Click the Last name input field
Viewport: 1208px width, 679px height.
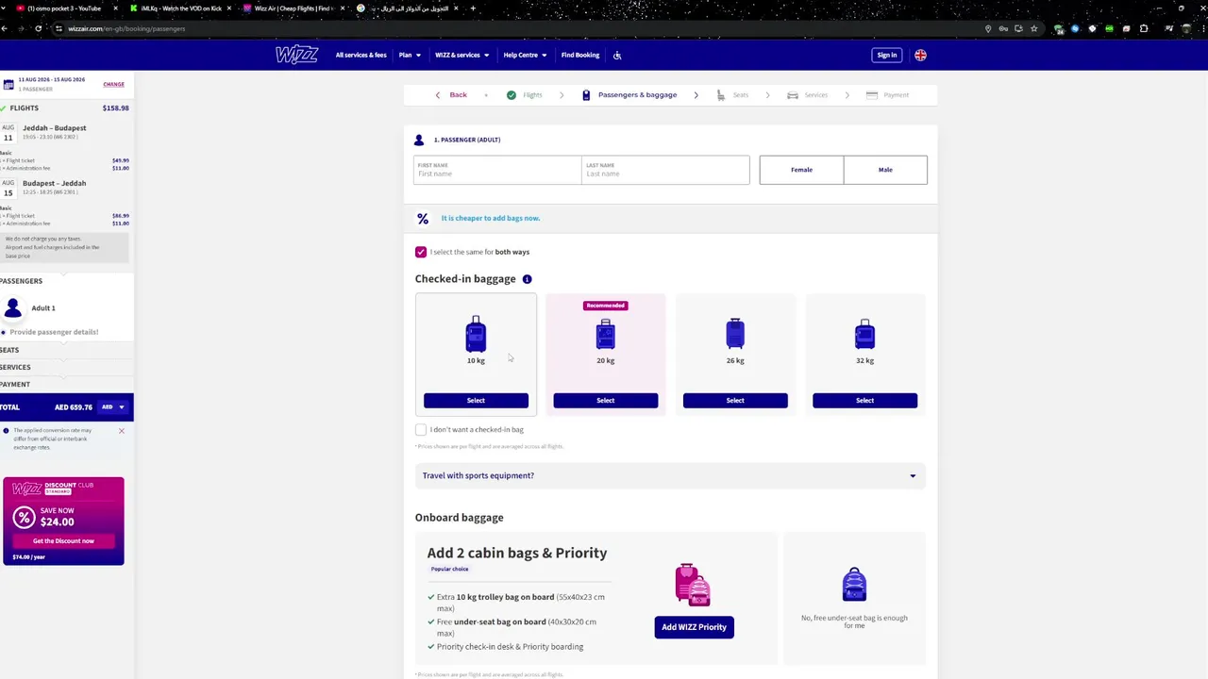pos(665,170)
